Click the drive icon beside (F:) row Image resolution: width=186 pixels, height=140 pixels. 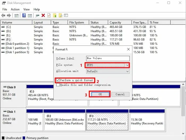(x=3, y=39)
